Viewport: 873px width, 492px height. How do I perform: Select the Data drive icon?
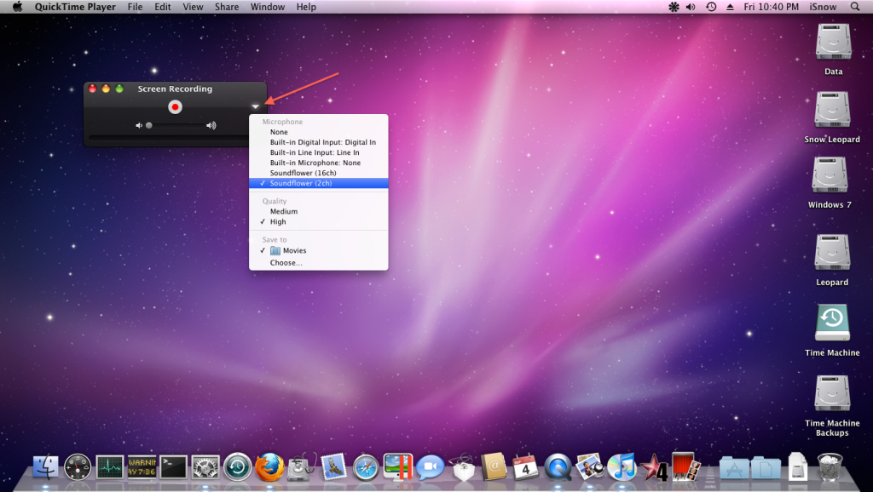tap(834, 42)
